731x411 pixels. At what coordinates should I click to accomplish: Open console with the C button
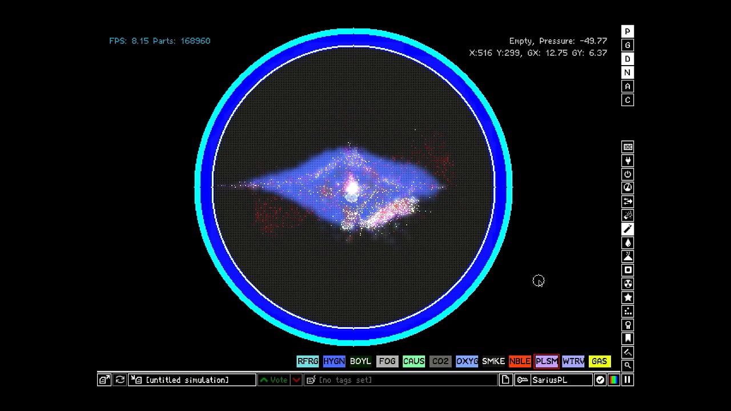pos(628,100)
